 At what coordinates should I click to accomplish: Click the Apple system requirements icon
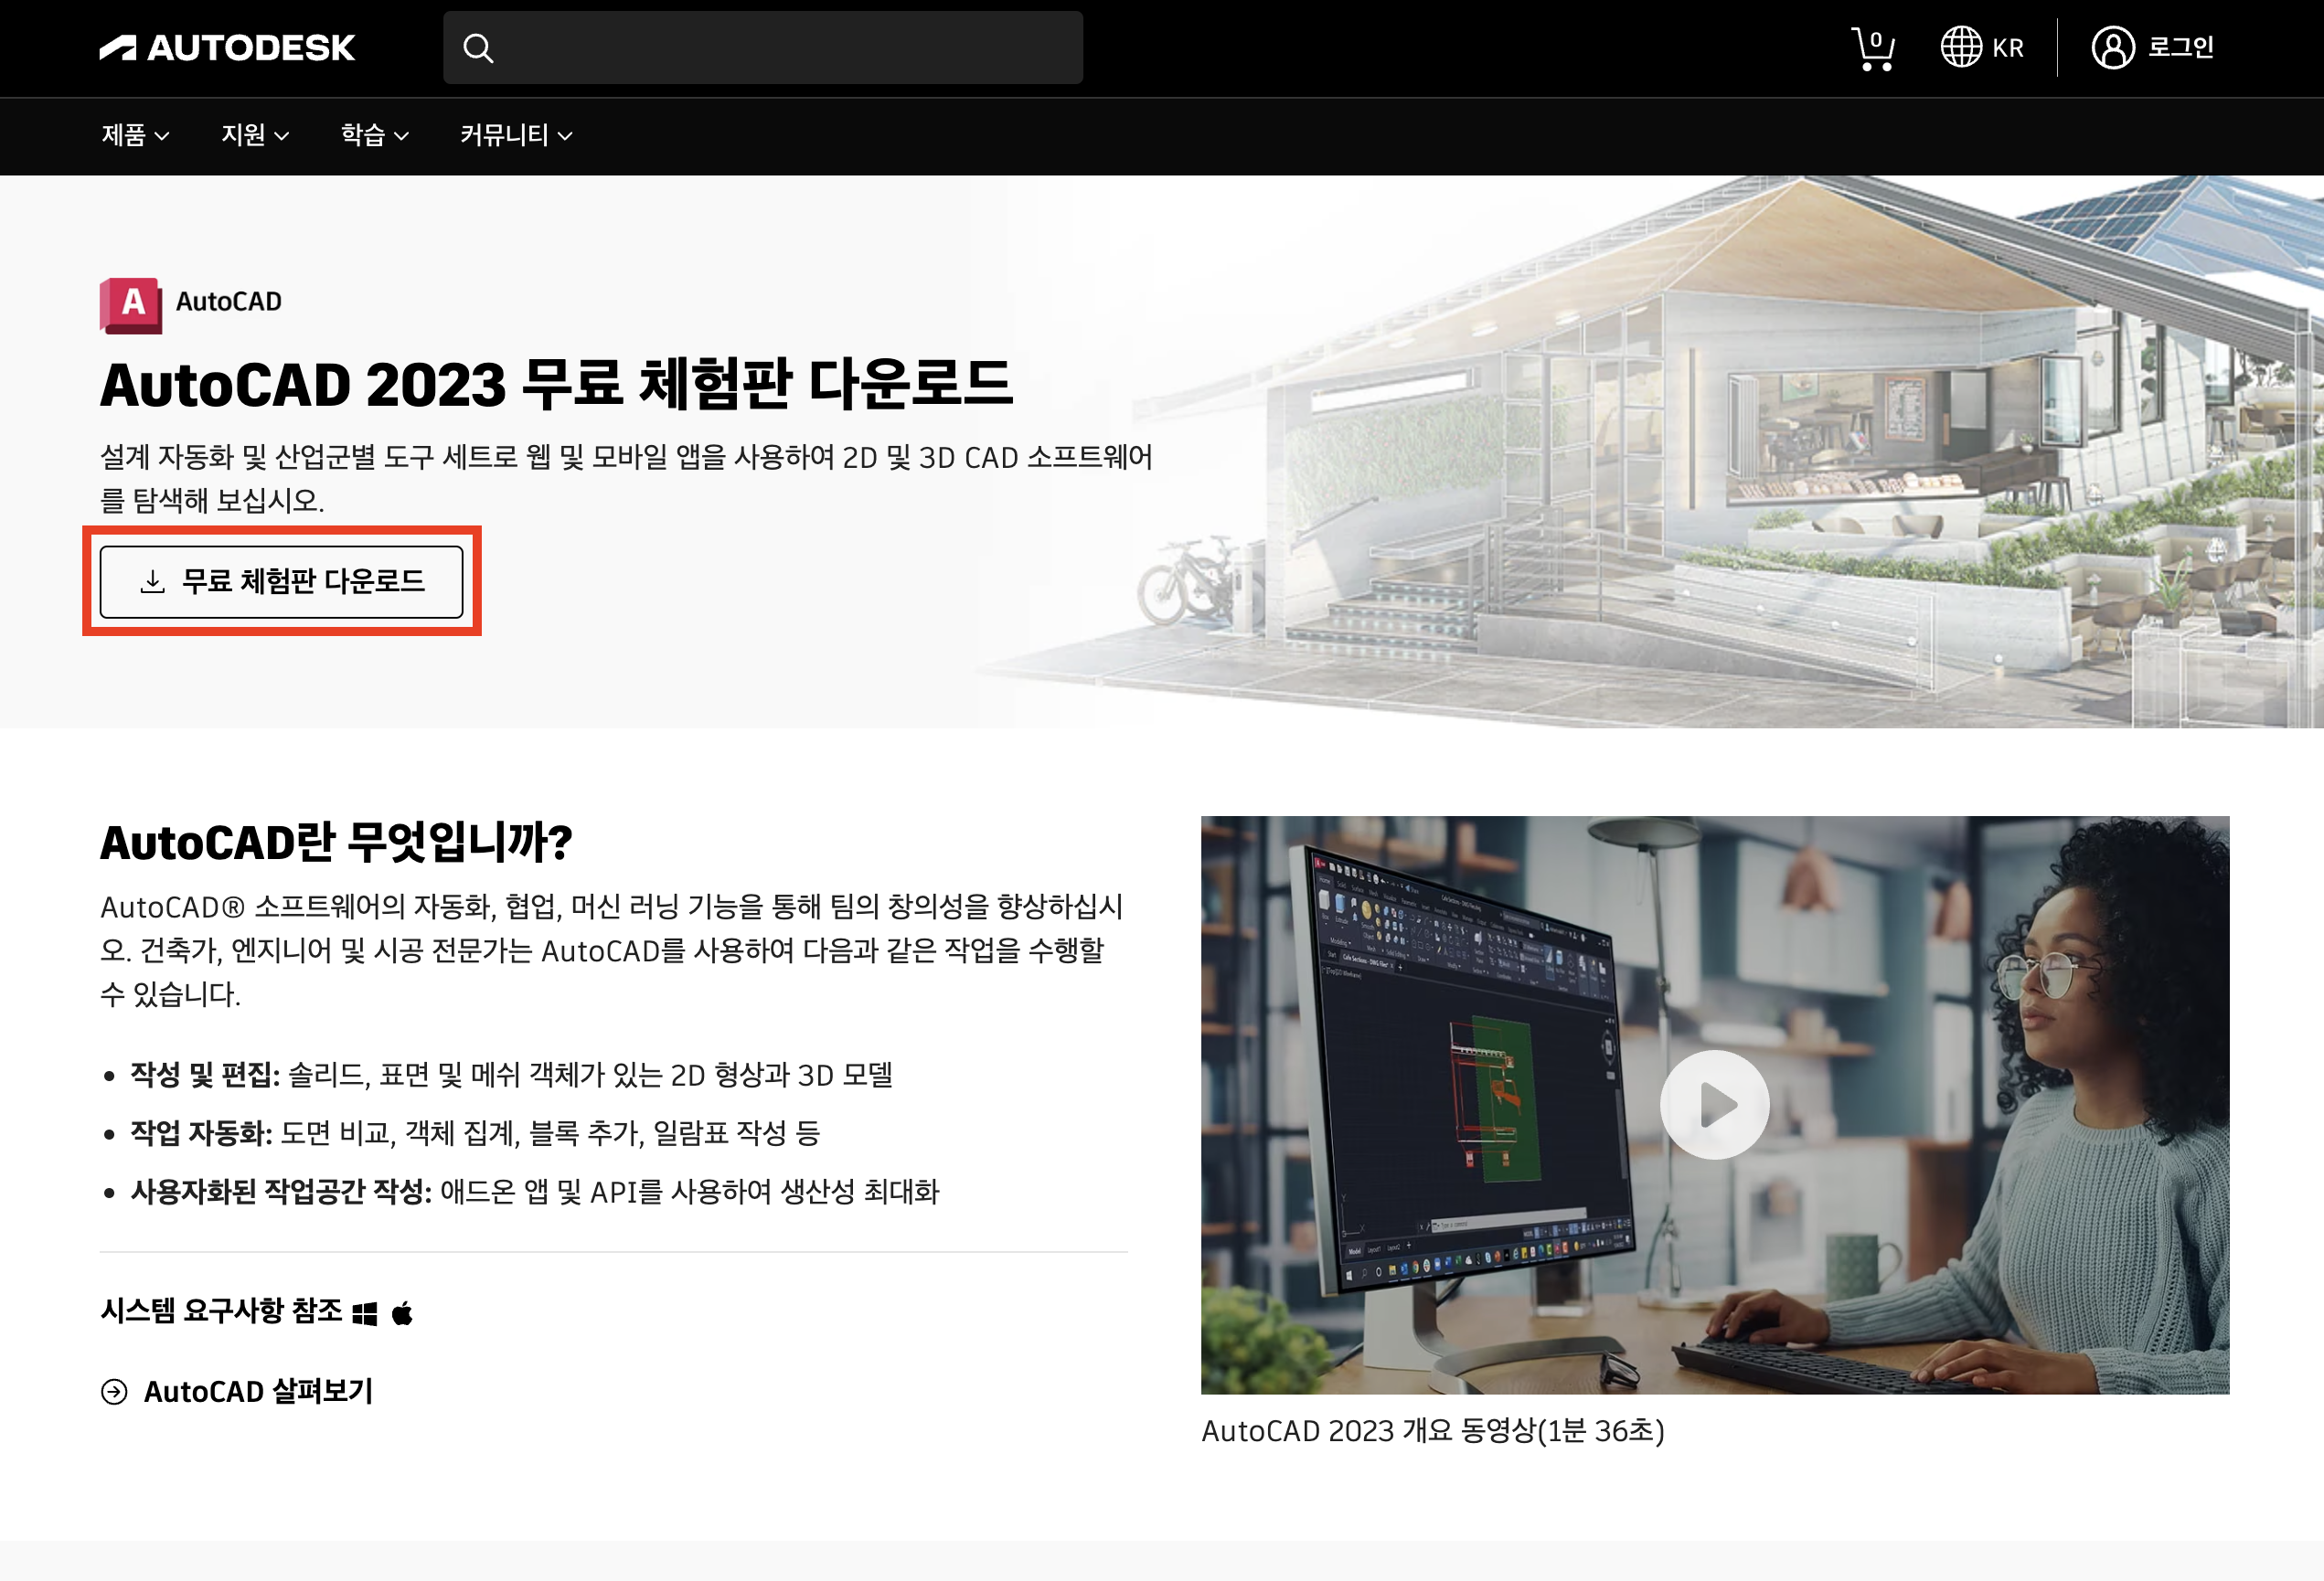(x=402, y=1312)
